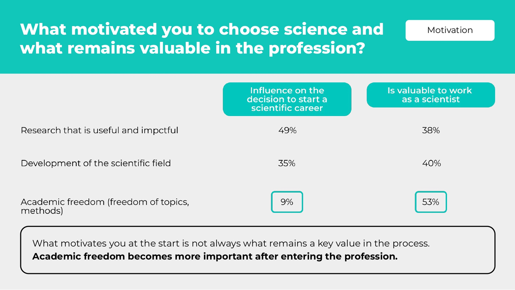The height and width of the screenshot is (290, 515).
Task: Select the 'Academic freedom' row label
Action: click(x=104, y=206)
